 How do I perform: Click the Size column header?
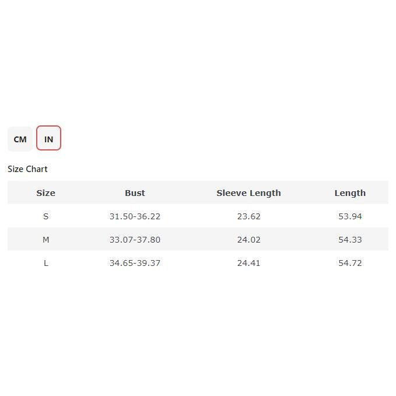[45, 193]
